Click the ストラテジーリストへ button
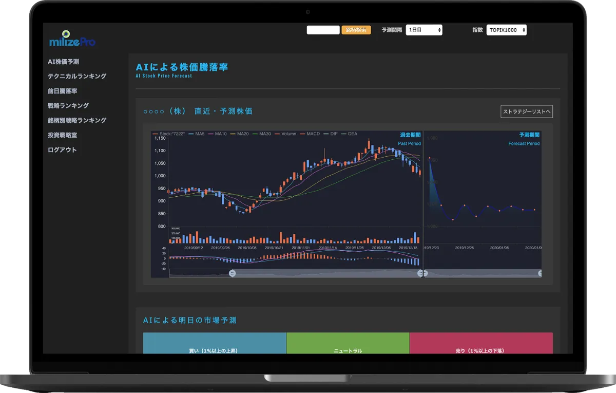This screenshot has height=393, width=616. pos(527,111)
